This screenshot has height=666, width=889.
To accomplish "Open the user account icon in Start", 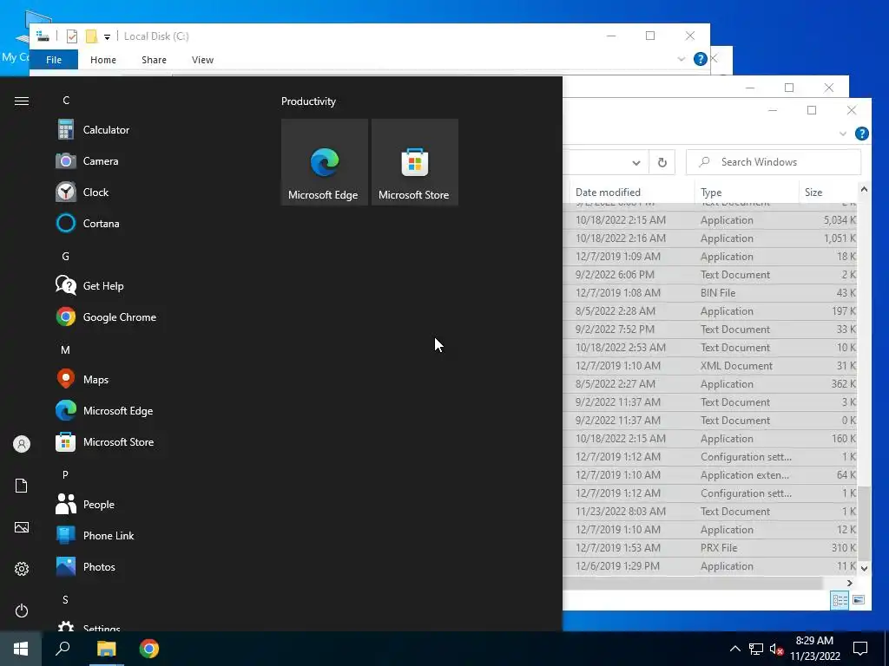I will [22, 444].
